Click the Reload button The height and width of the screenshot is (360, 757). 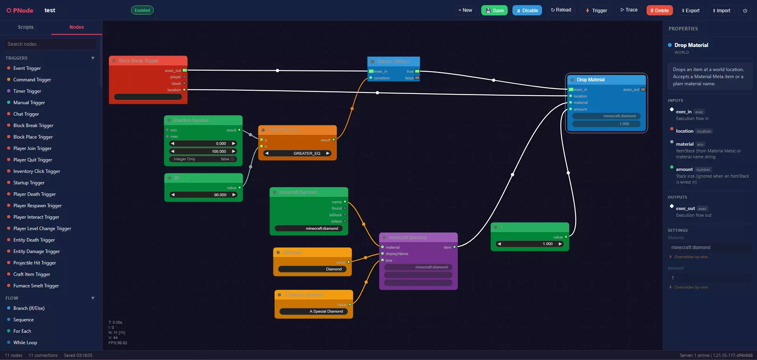click(x=561, y=10)
